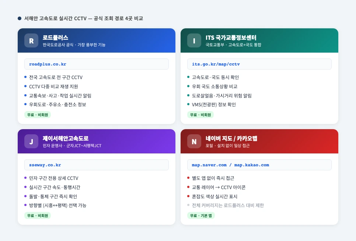Select the text VMS(전광판) 정보 확인

pos(214,104)
